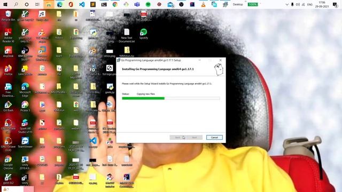The width and height of the screenshot is (342, 192).
Task: Select the Blender desktop shortcut
Action: tap(93, 52)
